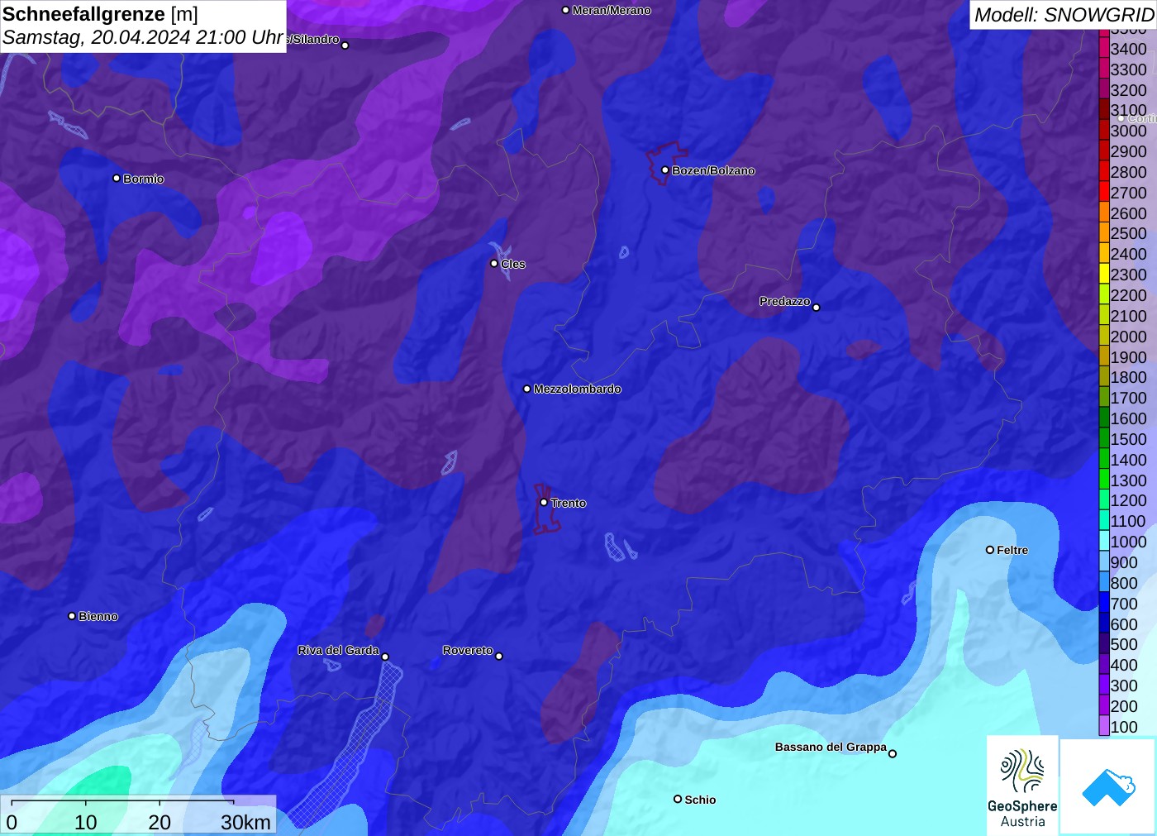Select the 1500 green legend swatch
The width and height of the screenshot is (1157, 836).
click(1103, 438)
